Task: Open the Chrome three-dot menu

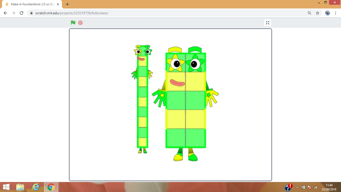Action: (x=335, y=13)
